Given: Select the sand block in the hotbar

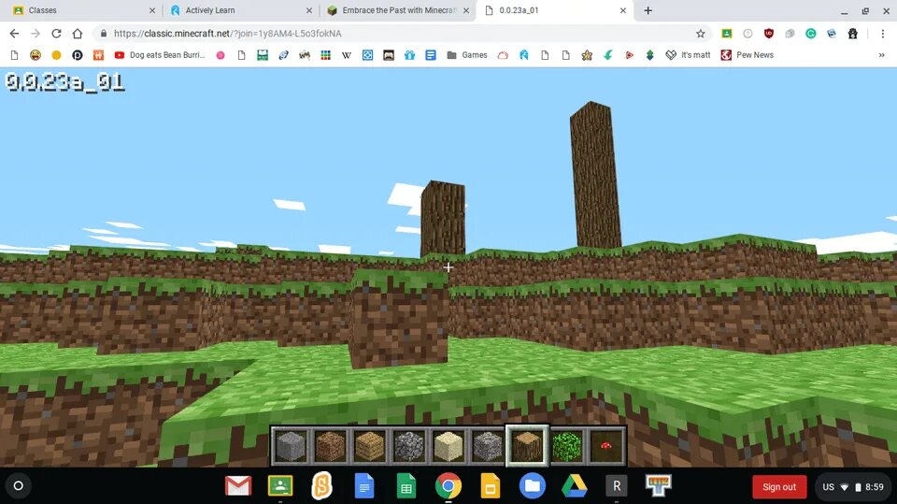Looking at the screenshot, I should (448, 446).
